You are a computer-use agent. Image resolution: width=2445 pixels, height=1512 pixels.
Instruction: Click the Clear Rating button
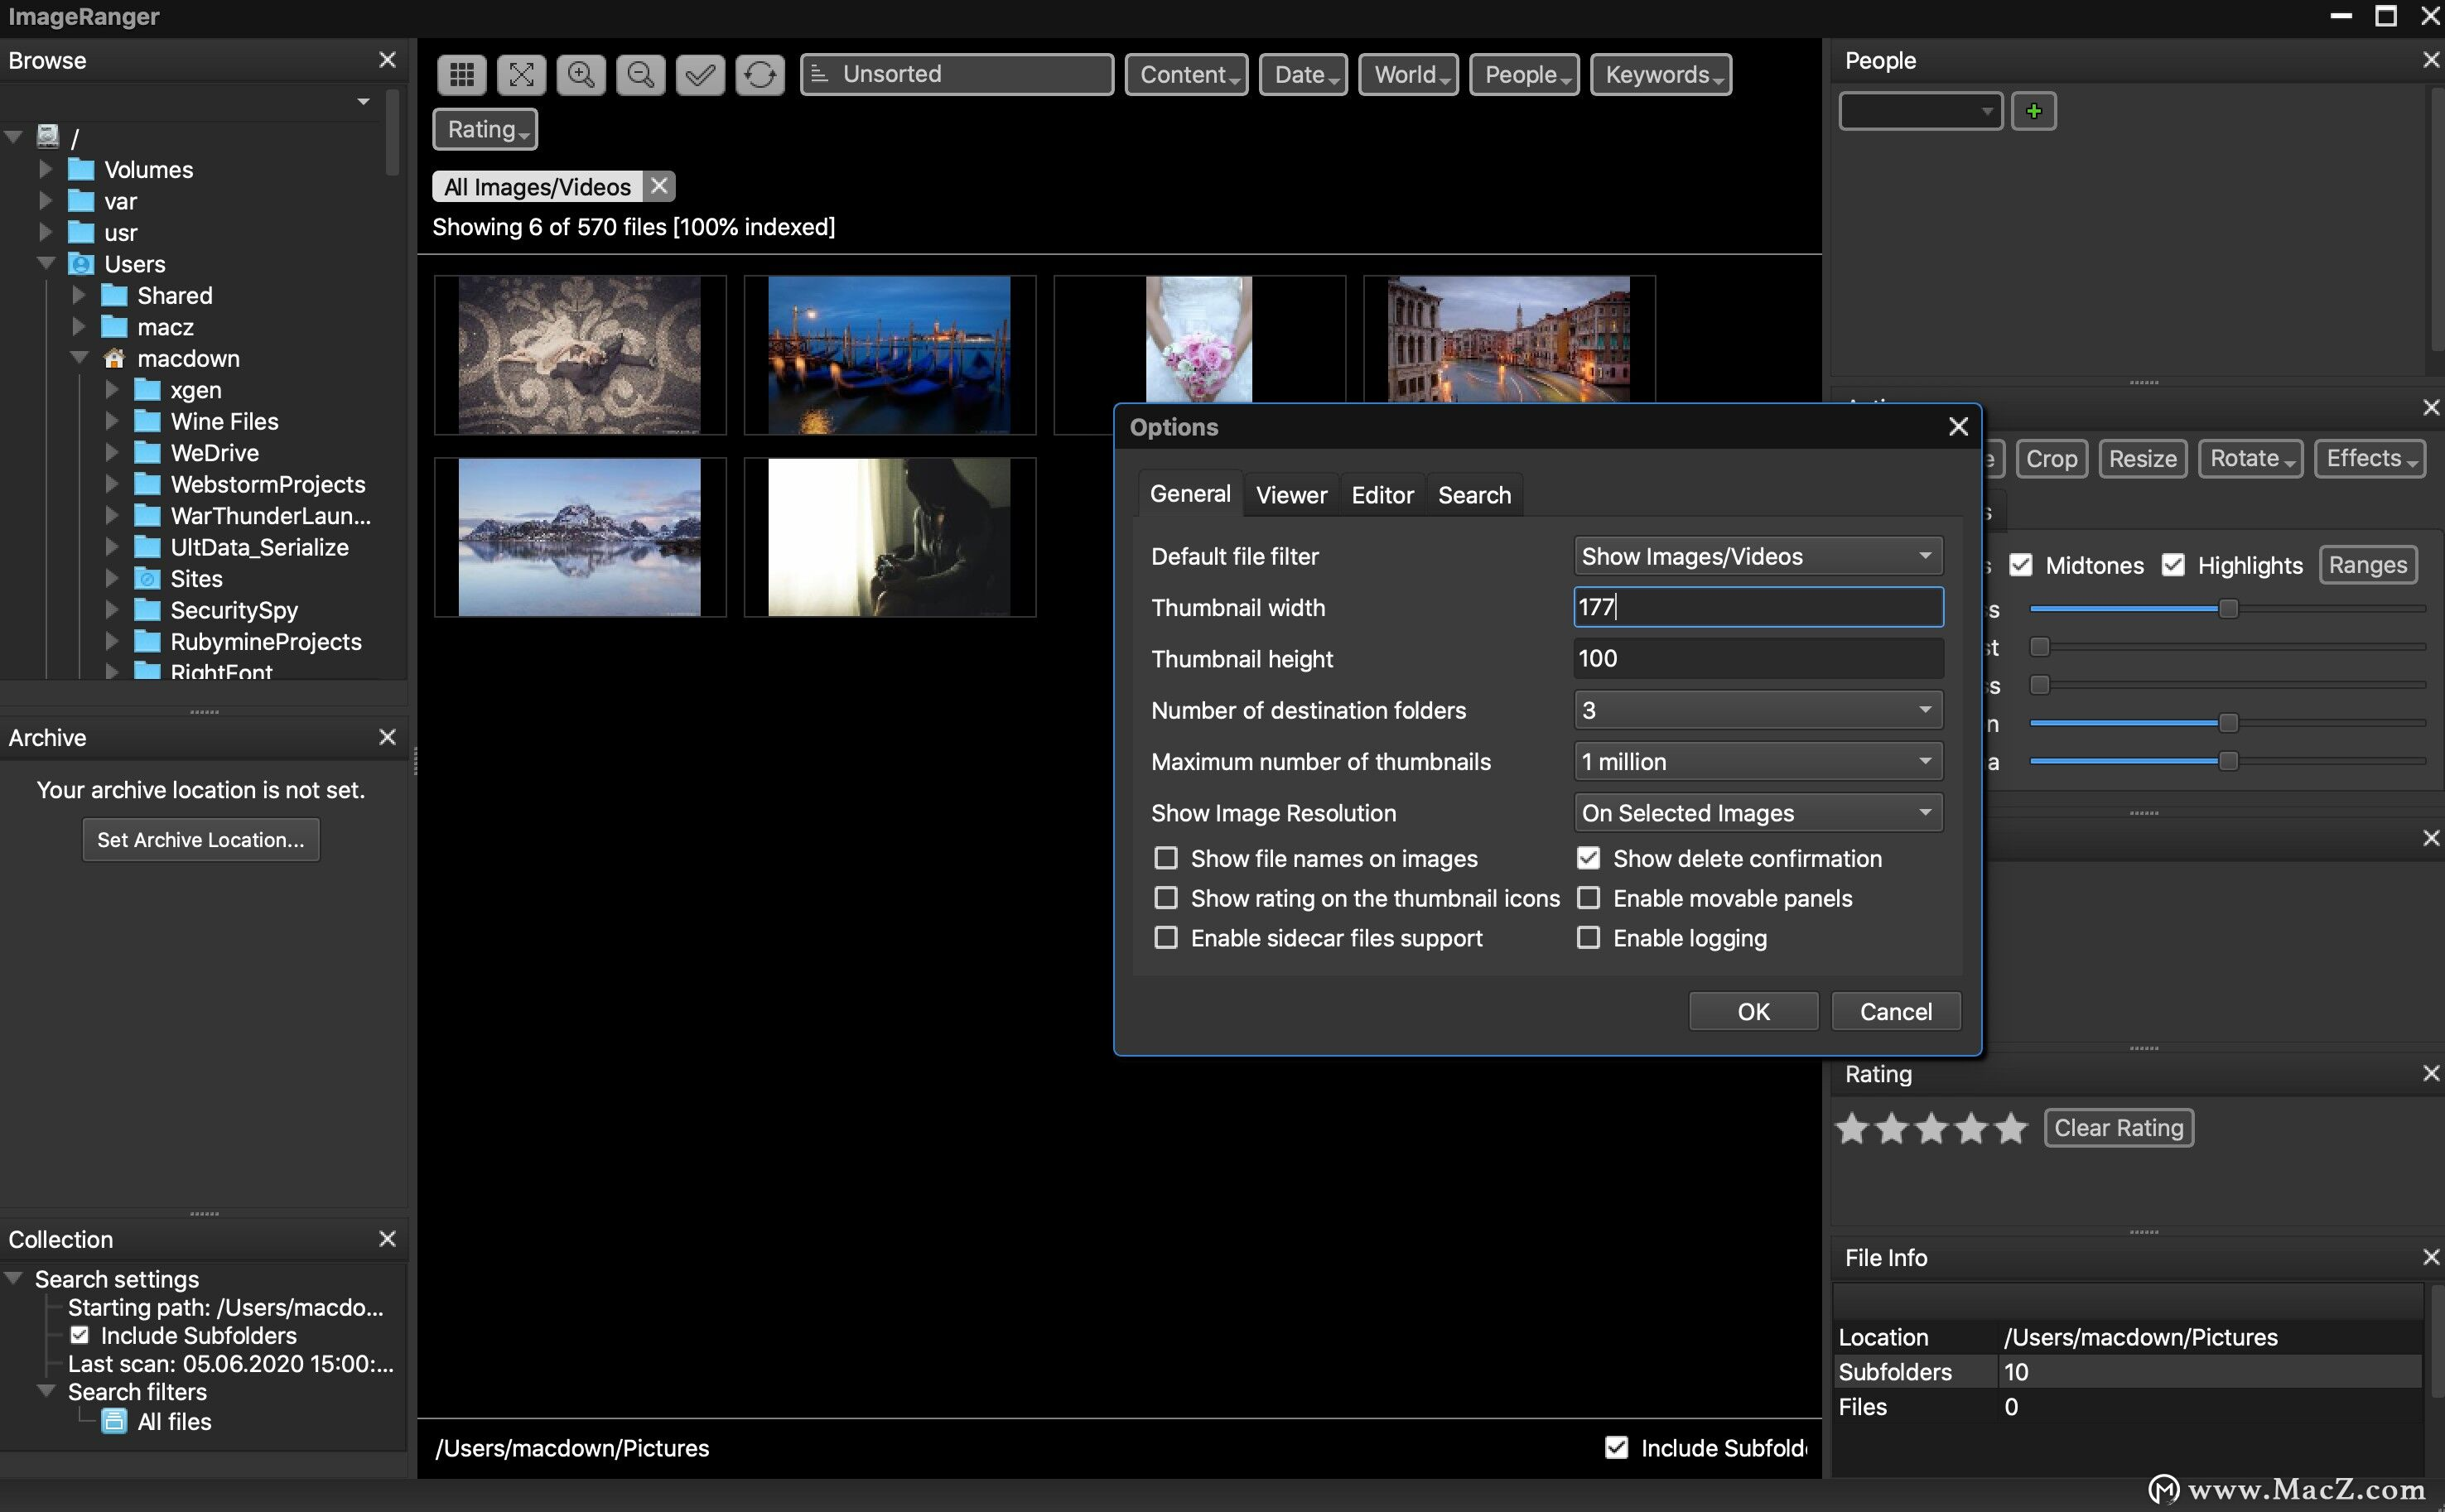coord(2118,1128)
